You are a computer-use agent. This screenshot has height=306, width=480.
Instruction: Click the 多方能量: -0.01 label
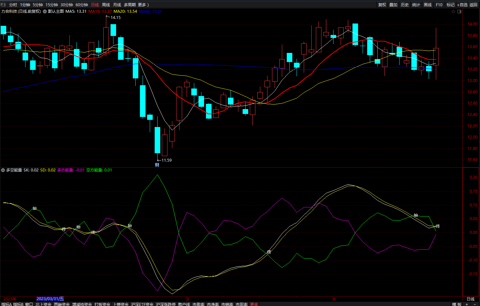pos(71,170)
